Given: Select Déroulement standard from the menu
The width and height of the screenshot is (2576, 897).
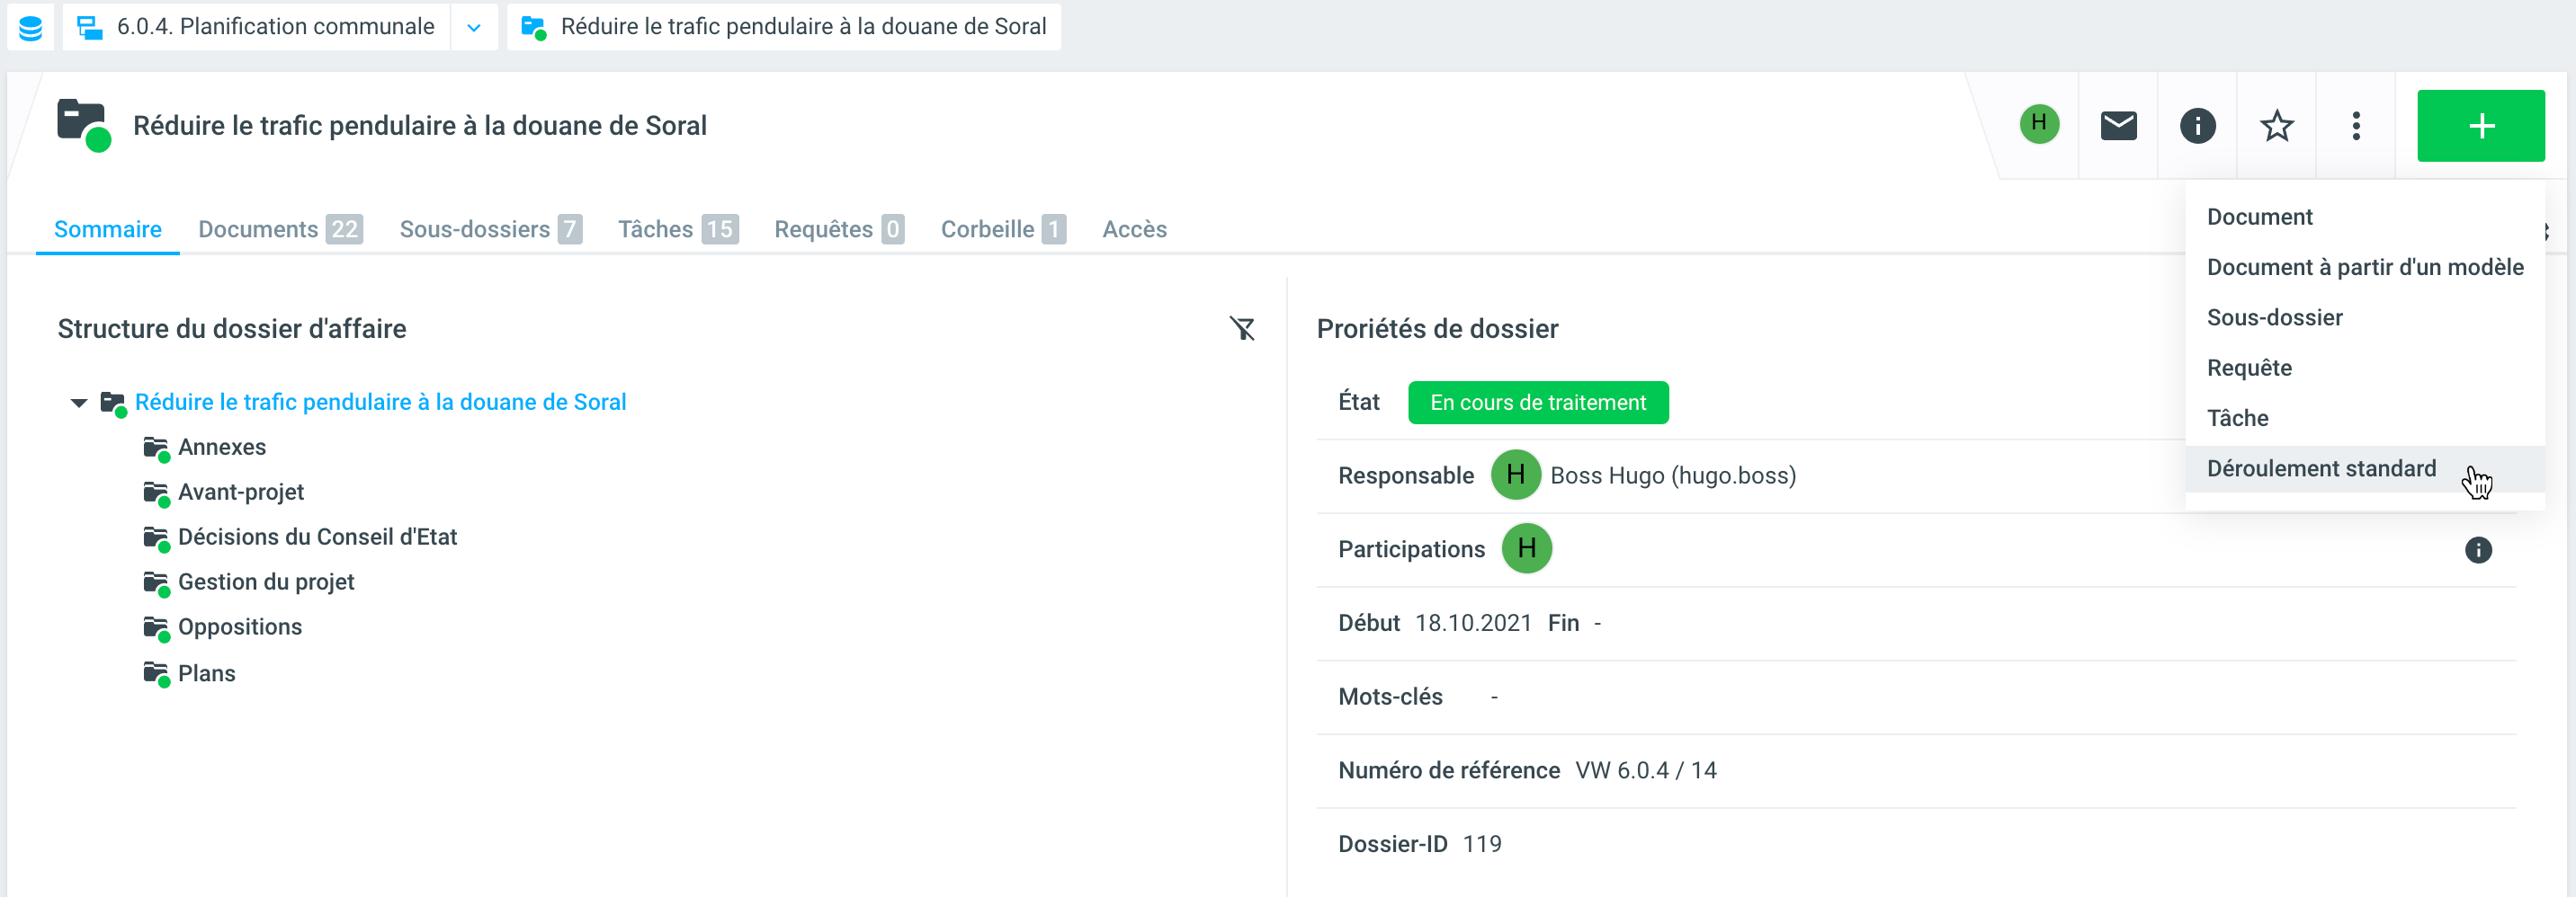Looking at the screenshot, I should (2320, 468).
